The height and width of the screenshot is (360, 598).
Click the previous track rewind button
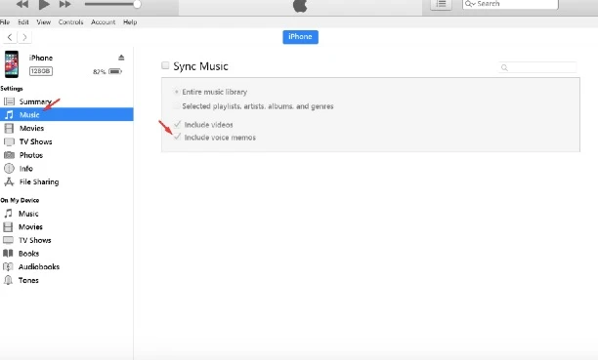[x=21, y=4]
